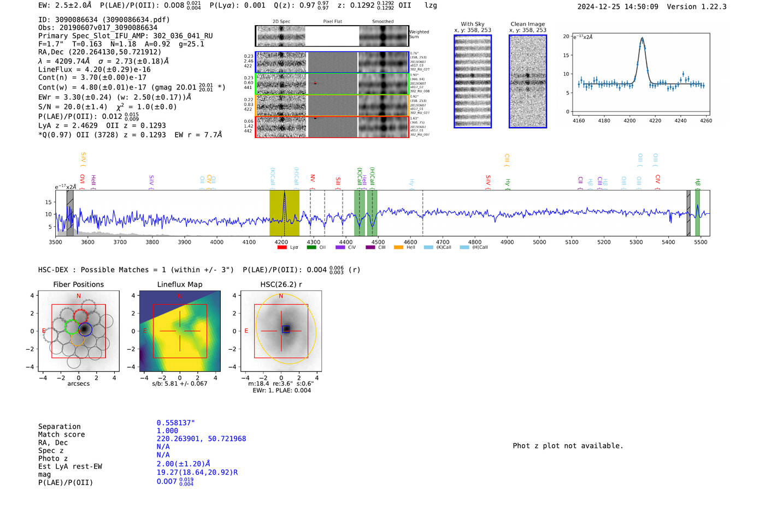Click the timestamp 2024-12-25 14:50:09
Screen dimensions: 765x520
[x=618, y=7]
